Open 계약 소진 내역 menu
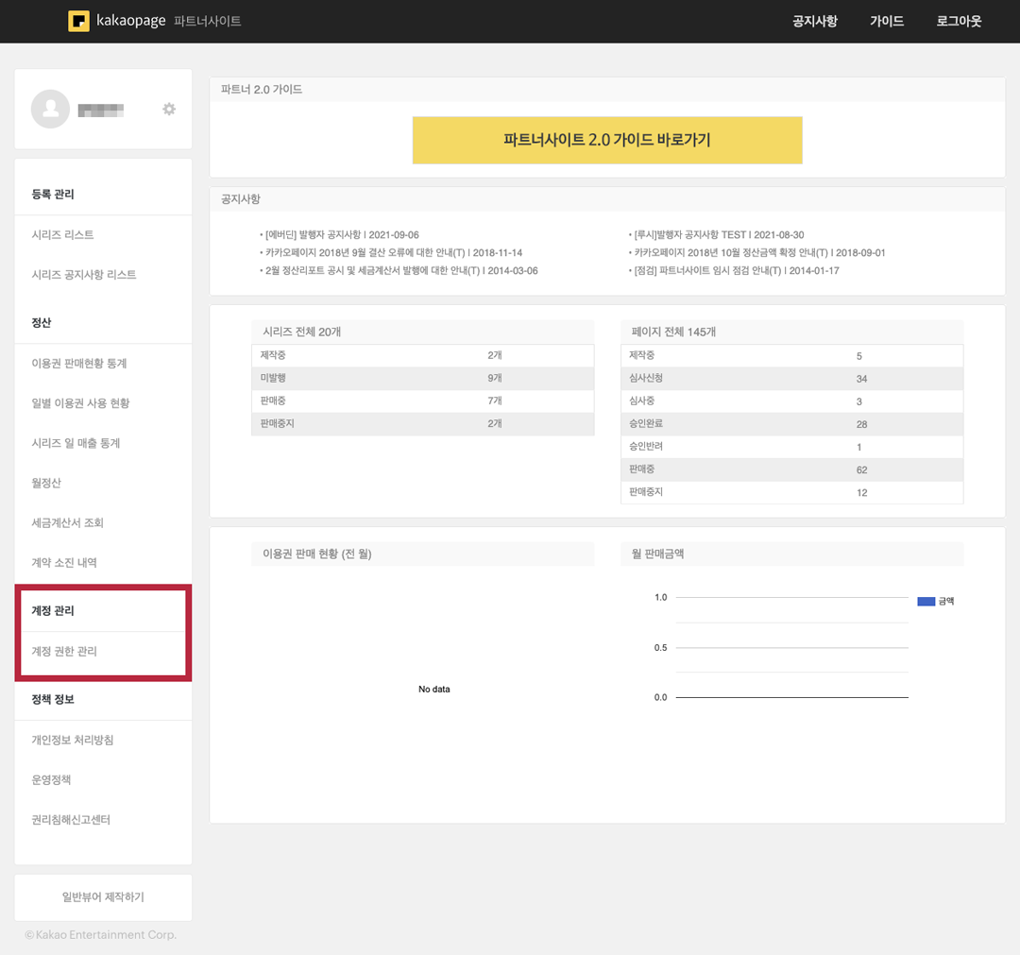The width and height of the screenshot is (1020, 955). point(64,562)
